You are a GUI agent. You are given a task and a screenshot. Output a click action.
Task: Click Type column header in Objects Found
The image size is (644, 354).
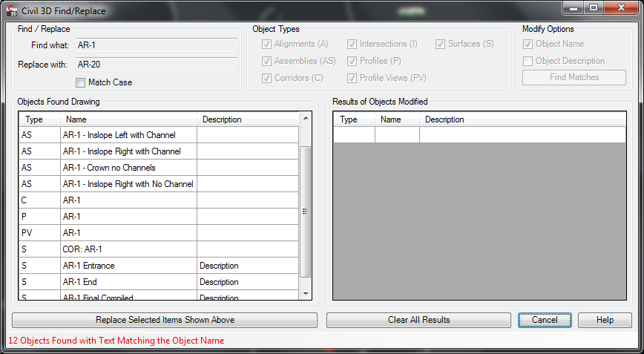[x=40, y=119]
